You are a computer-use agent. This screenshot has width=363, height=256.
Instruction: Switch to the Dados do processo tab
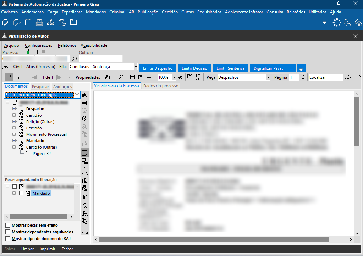161,86
